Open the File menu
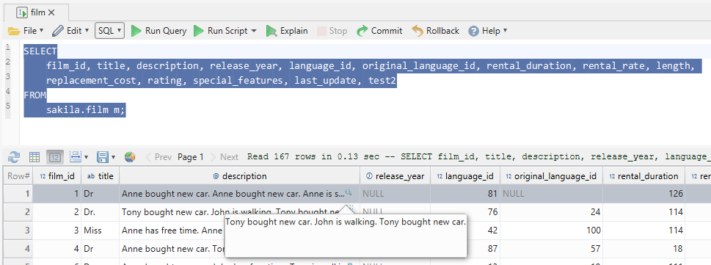711x265 pixels. pyautogui.click(x=26, y=31)
